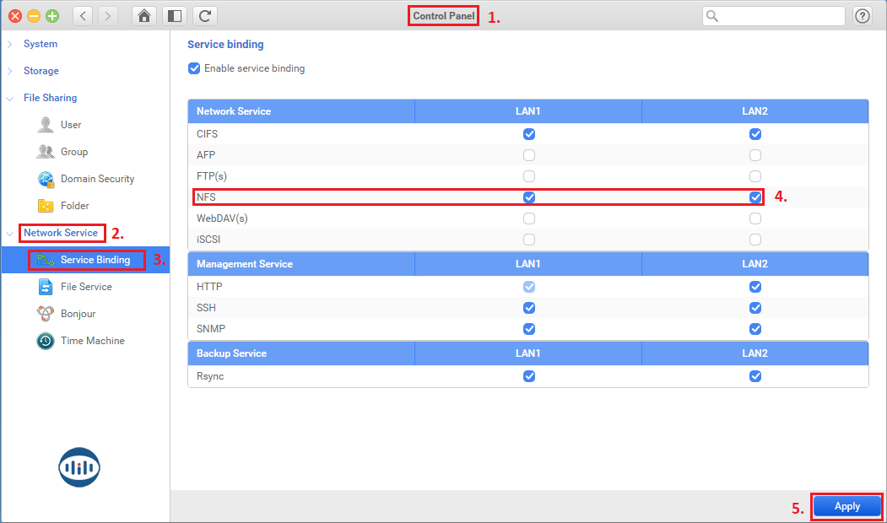Enable AFP on LAN1
This screenshot has height=523, width=887.
coord(529,155)
